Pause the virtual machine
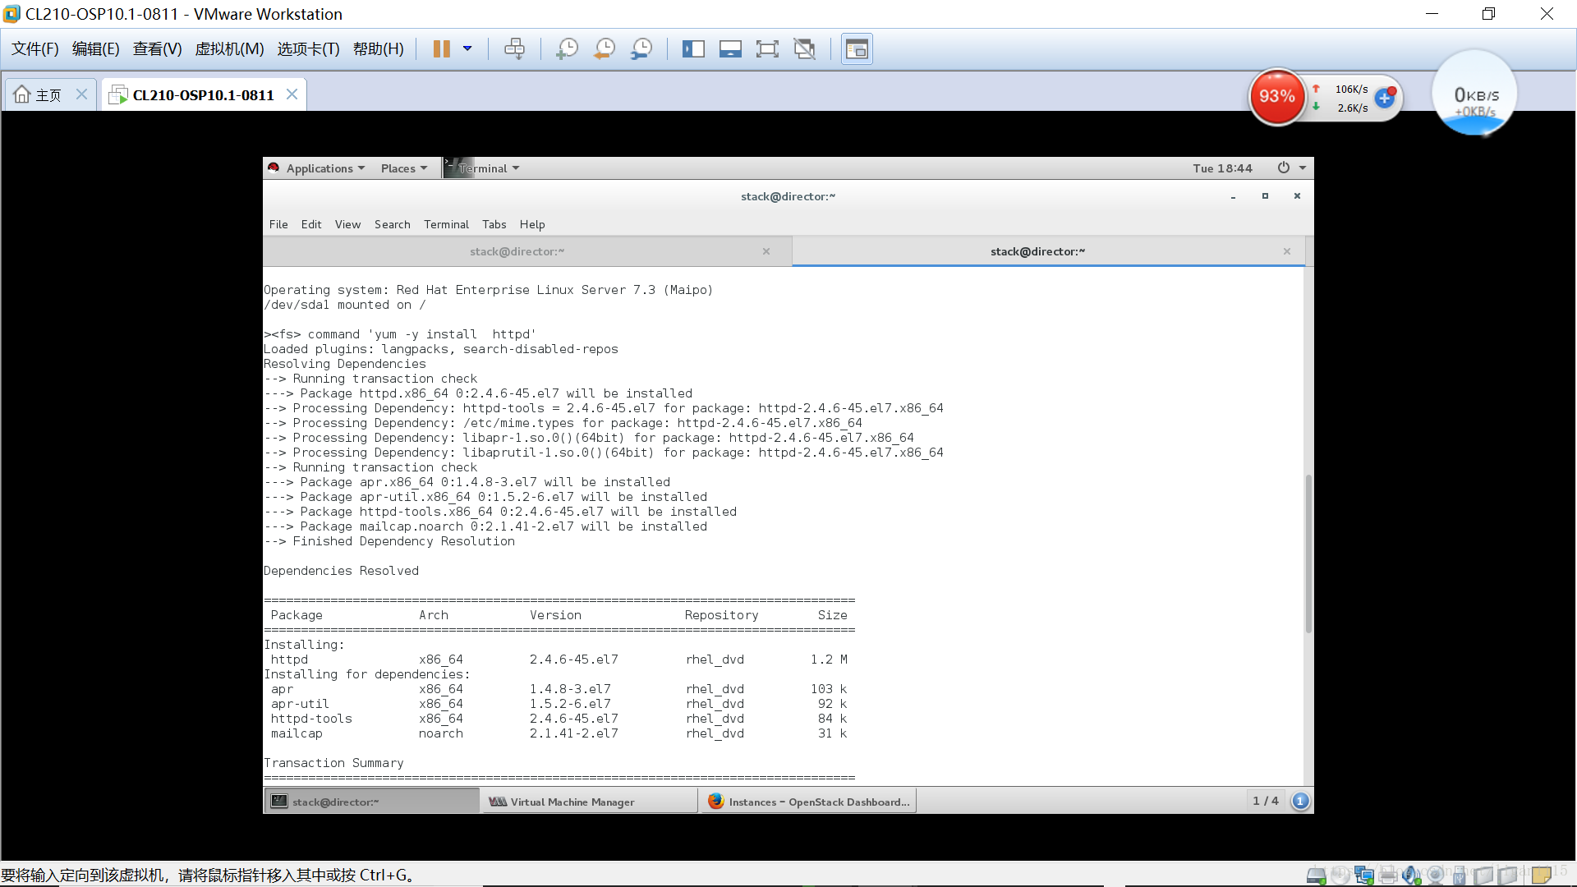The height and width of the screenshot is (887, 1577). click(x=441, y=49)
